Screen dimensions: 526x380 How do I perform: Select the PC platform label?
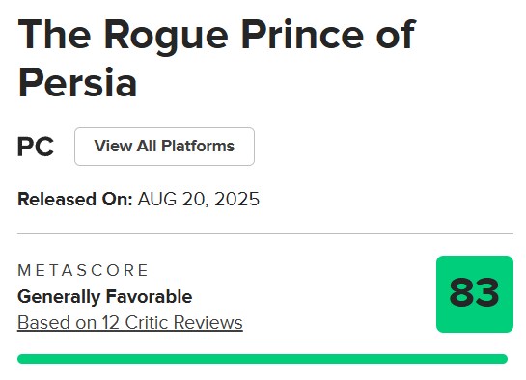(36, 147)
